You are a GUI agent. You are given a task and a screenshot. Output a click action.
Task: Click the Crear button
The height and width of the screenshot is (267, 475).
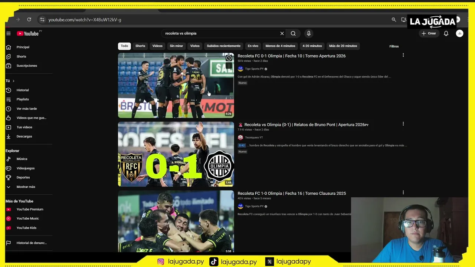click(429, 33)
